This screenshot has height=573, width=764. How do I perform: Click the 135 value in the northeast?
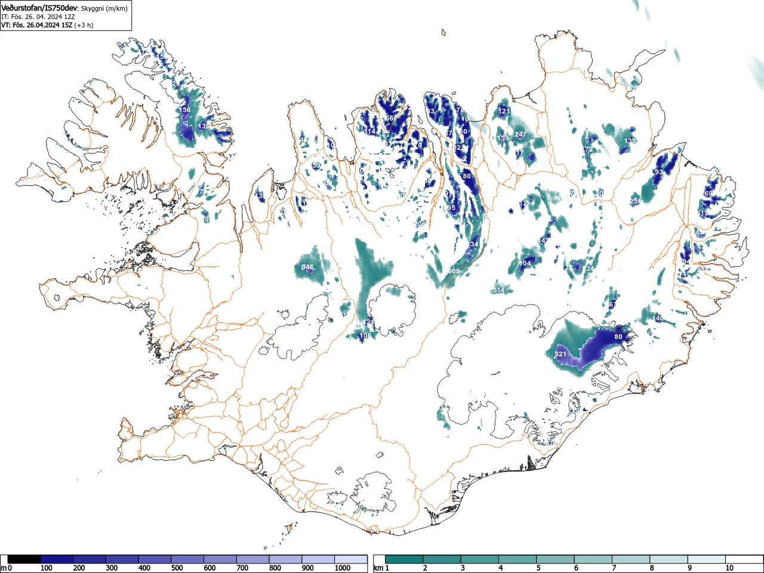tap(630, 141)
